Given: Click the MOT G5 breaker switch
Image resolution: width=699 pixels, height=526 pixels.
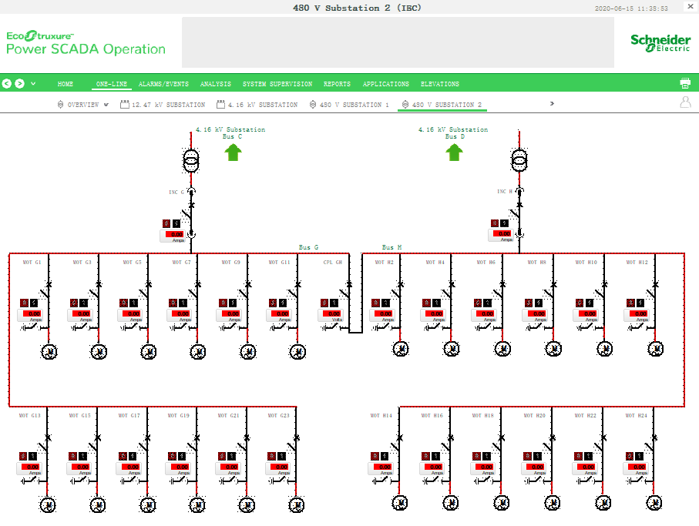Looking at the screenshot, I should coord(146,291).
